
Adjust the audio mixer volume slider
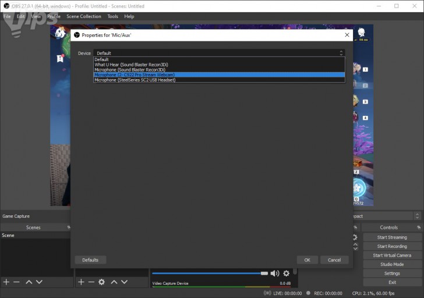[210, 274]
